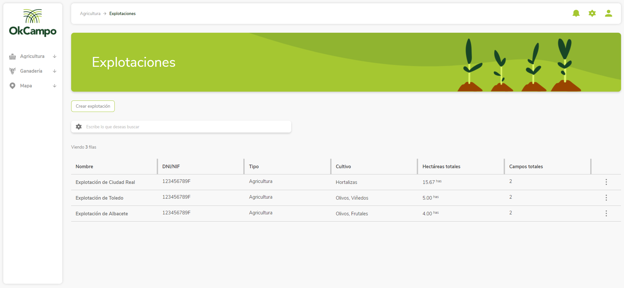Click the Ganadería cow icon
This screenshot has height=288, width=624.
point(12,71)
